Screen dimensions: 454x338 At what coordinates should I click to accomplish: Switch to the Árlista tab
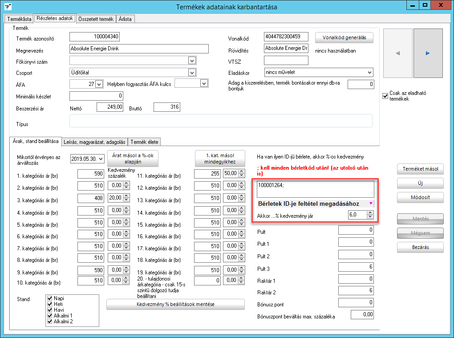point(125,19)
